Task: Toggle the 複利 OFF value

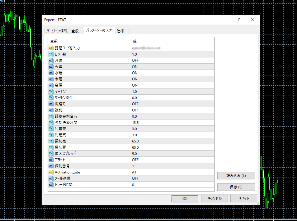Action: point(135,110)
